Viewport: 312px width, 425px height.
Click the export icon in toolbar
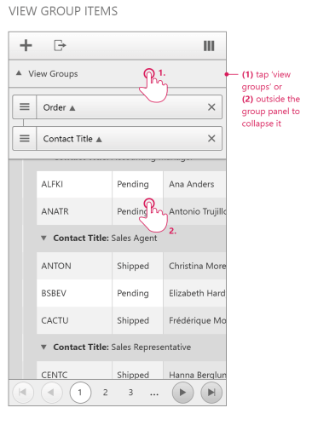(60, 45)
